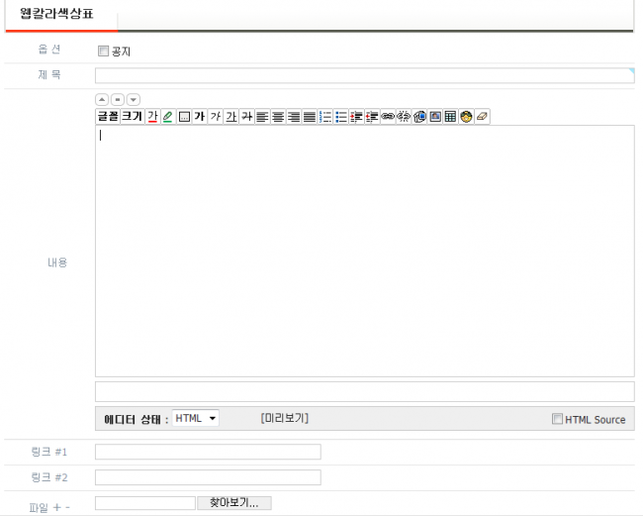Check the 공지 notice checkbox
The height and width of the screenshot is (516, 643).
104,52
